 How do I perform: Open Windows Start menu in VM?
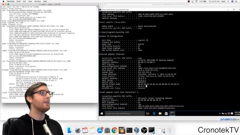coord(102,113)
